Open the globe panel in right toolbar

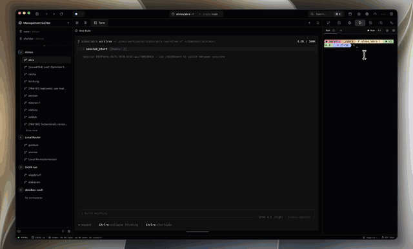click(x=350, y=23)
